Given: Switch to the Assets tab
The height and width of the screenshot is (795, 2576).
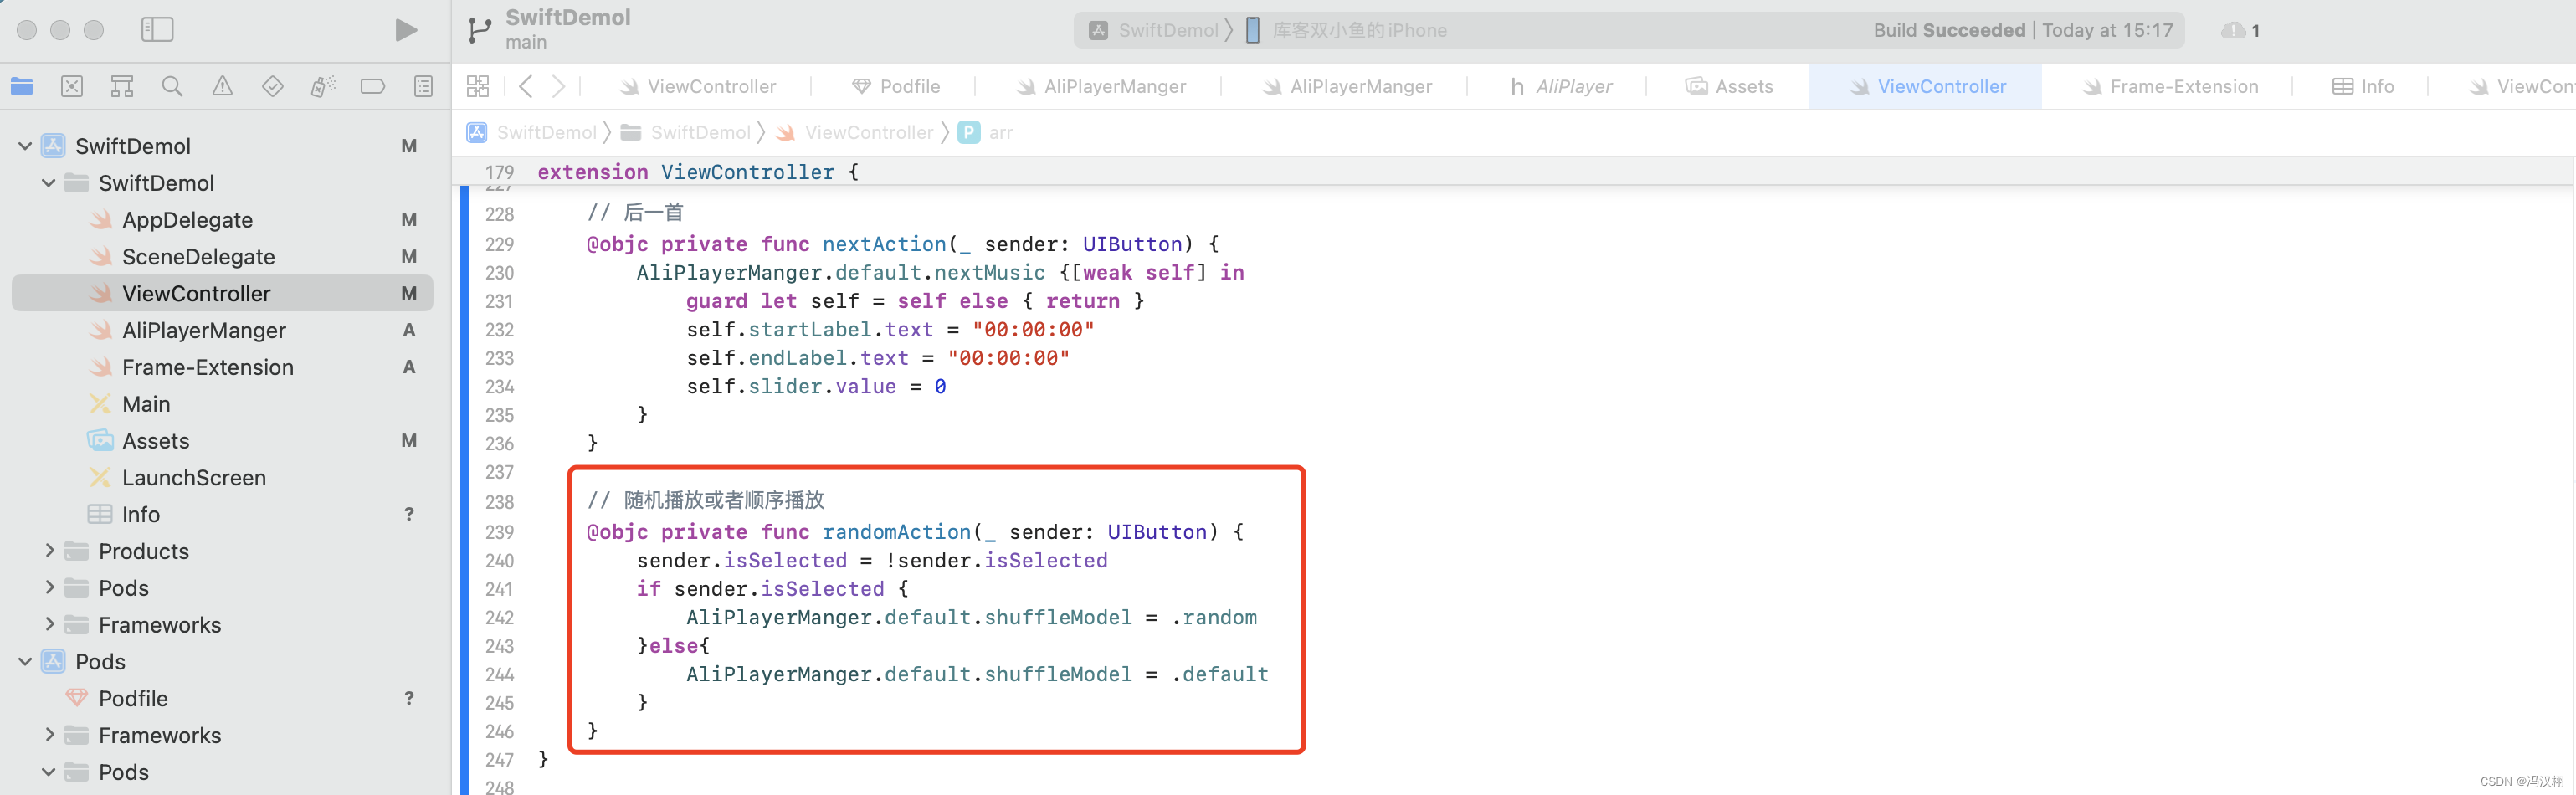Looking at the screenshot, I should pos(1730,86).
